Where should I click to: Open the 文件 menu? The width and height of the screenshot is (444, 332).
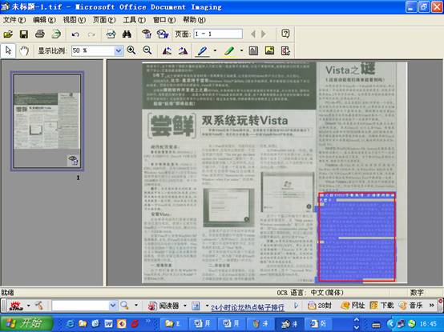pyautogui.click(x=14, y=20)
